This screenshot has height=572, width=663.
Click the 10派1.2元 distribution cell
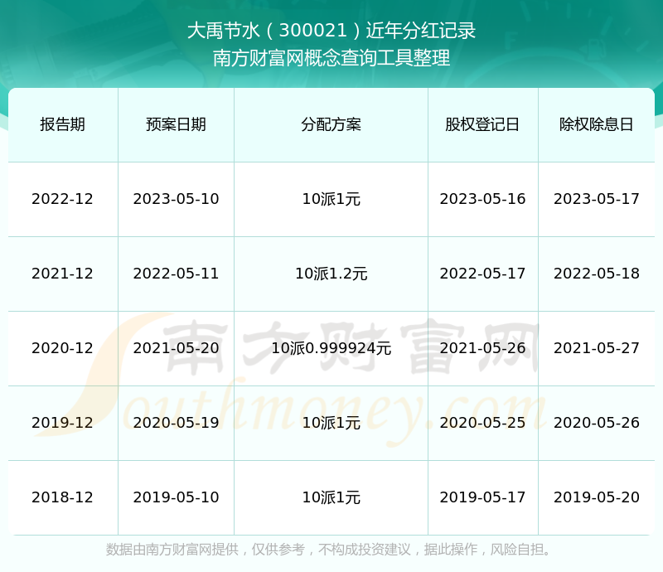pos(331,274)
